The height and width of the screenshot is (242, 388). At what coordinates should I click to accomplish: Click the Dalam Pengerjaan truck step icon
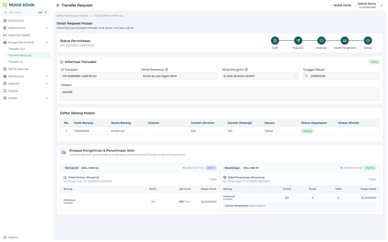pyautogui.click(x=345, y=41)
